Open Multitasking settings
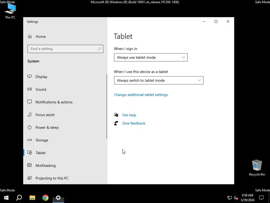This screenshot has height=203, width=270. pyautogui.click(x=65, y=165)
